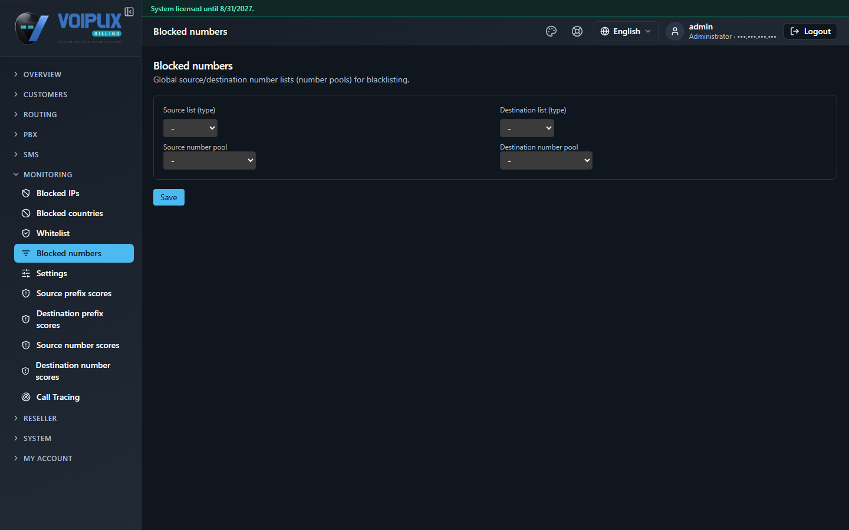This screenshot has width=849, height=530.
Task: Expand the RESELLER section
Action: tap(71, 418)
